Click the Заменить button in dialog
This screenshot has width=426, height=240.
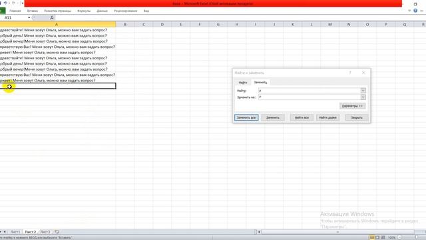pyautogui.click(x=272, y=117)
